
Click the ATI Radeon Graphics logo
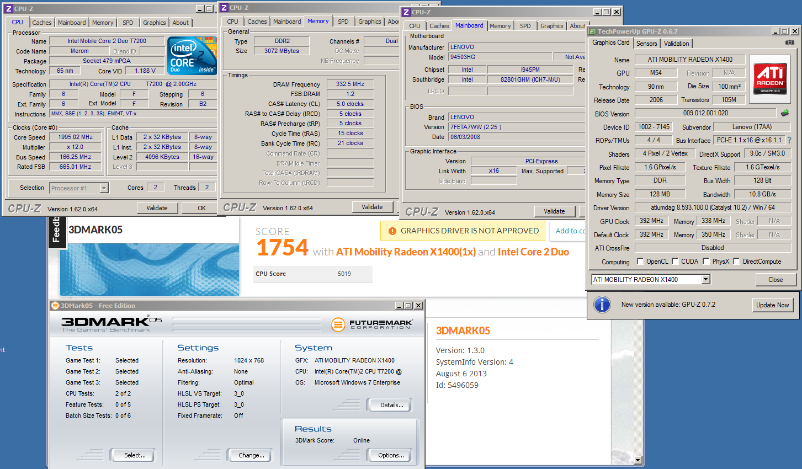coord(770,79)
